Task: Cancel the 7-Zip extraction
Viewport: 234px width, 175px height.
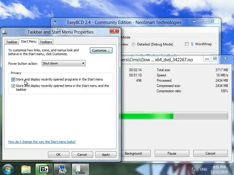Action: coord(210,153)
